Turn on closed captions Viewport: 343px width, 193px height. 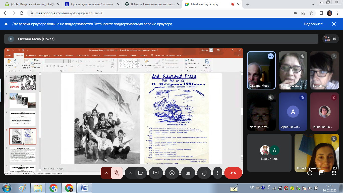tap(188, 173)
